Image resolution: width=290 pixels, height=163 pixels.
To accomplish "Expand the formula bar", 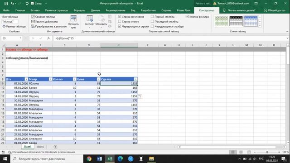I will (x=287, y=38).
